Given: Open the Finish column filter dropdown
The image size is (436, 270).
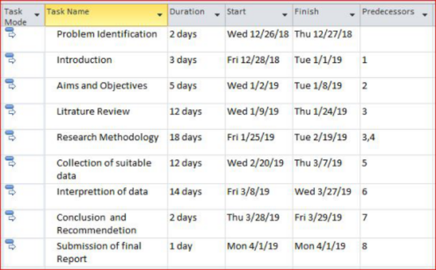Looking at the screenshot, I should coord(352,15).
